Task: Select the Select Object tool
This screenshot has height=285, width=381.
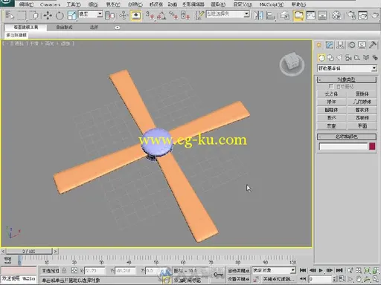Action: point(10,16)
